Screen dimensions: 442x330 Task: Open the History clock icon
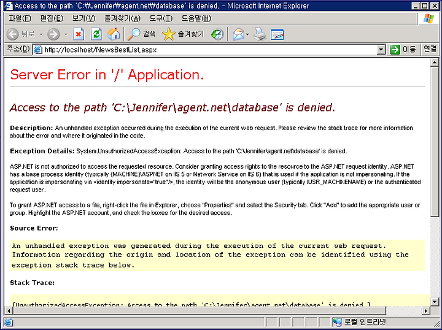tap(217, 34)
